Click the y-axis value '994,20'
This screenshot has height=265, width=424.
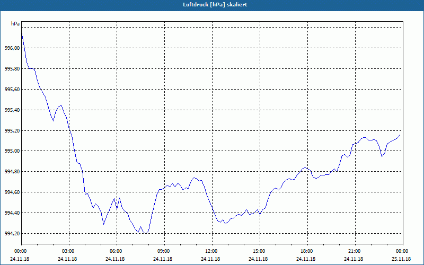tap(12, 233)
